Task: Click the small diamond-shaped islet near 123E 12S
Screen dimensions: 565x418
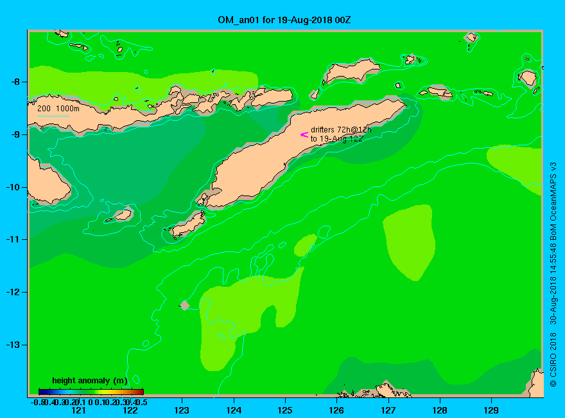Action: tap(184, 305)
